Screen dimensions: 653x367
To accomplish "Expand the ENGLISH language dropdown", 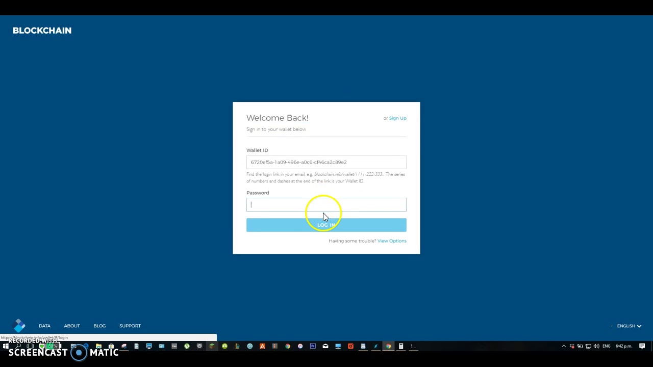I will 629,326.
